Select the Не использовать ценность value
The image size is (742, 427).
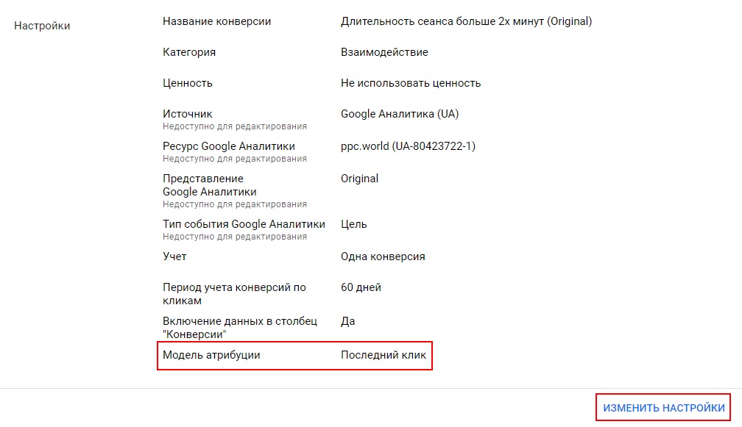tap(411, 83)
